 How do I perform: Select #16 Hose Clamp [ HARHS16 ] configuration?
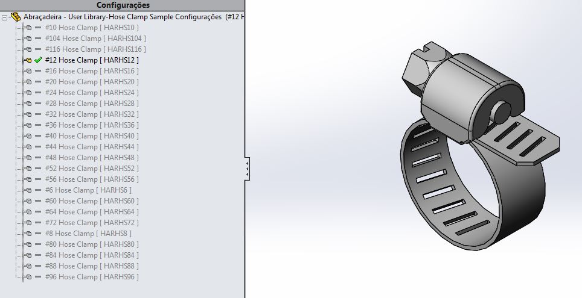click(92, 70)
